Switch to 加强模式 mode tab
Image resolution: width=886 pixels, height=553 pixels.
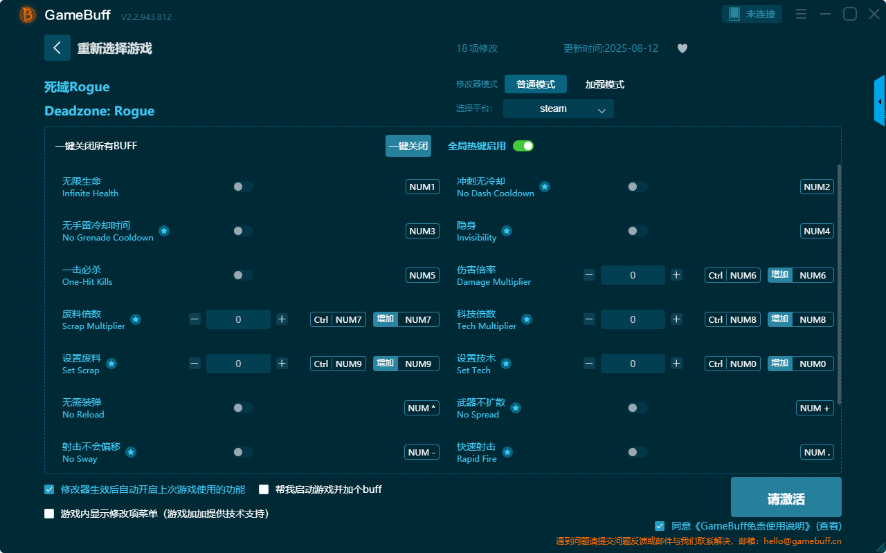point(605,84)
